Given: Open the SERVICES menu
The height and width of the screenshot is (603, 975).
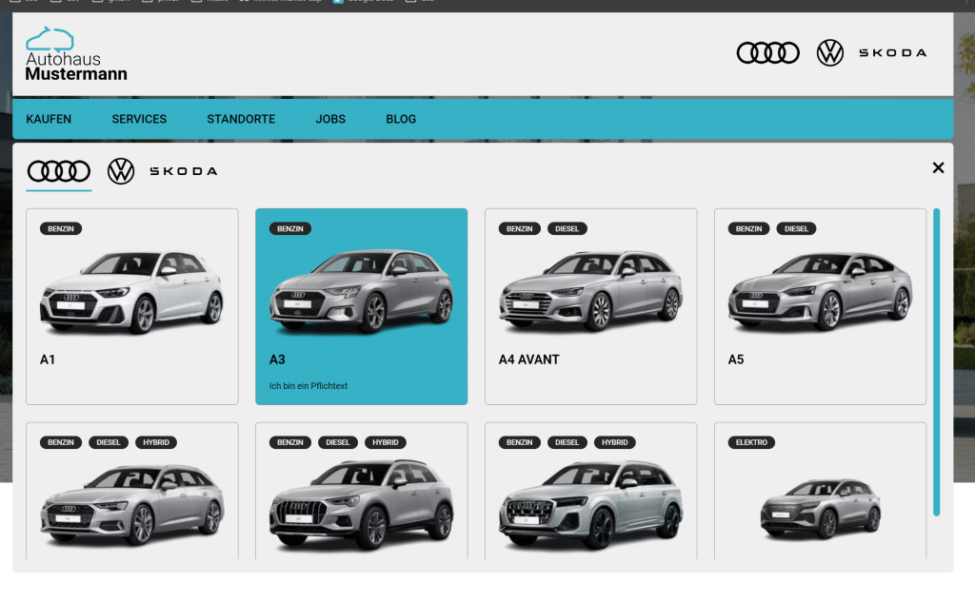Looking at the screenshot, I should [139, 119].
